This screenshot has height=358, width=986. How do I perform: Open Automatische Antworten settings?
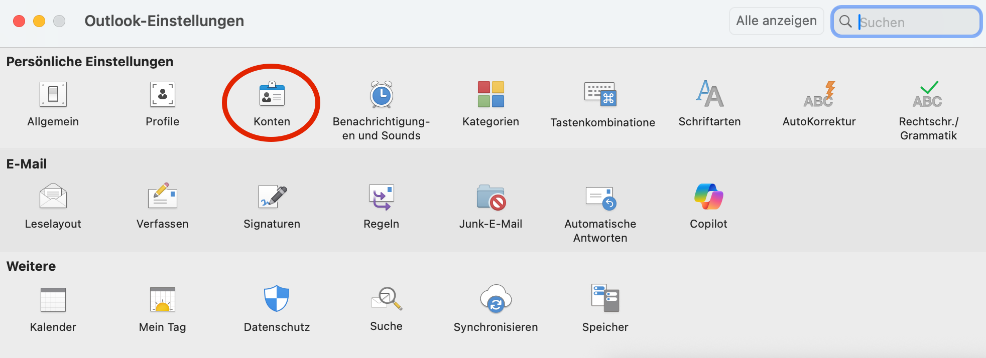[600, 197]
